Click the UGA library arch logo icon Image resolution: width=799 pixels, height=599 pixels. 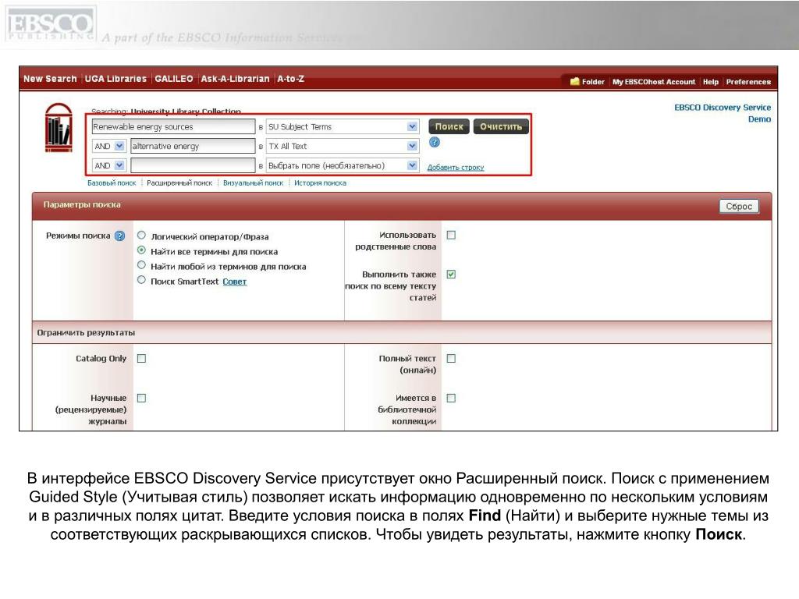pos(58,127)
